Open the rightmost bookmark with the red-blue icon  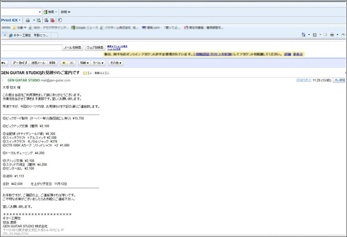coord(204,28)
